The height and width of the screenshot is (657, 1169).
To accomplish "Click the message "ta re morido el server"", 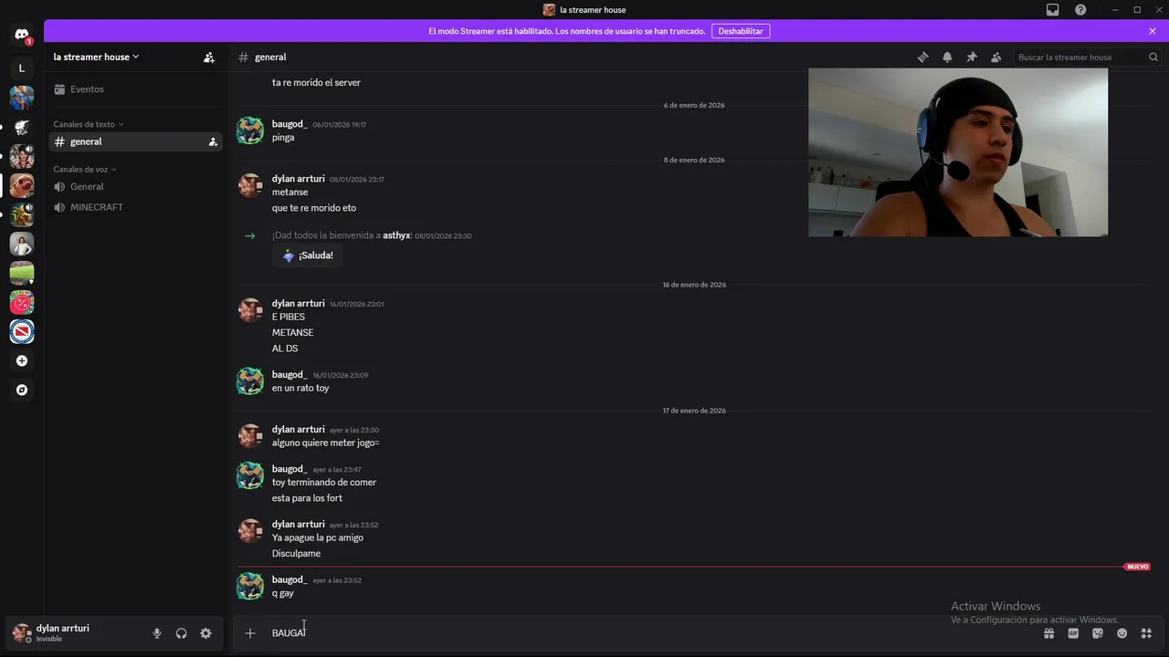I will click(x=316, y=82).
